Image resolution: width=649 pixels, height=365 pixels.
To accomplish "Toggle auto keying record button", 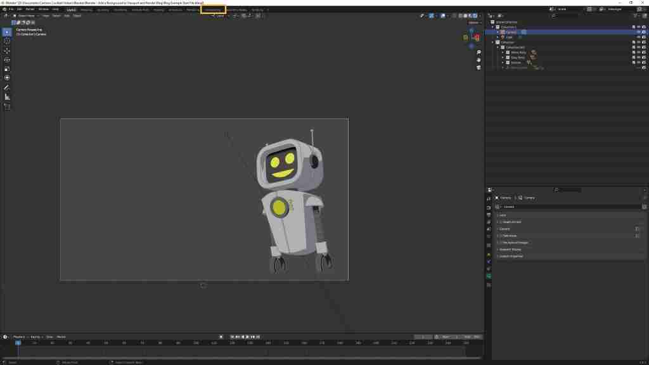I will click(221, 337).
